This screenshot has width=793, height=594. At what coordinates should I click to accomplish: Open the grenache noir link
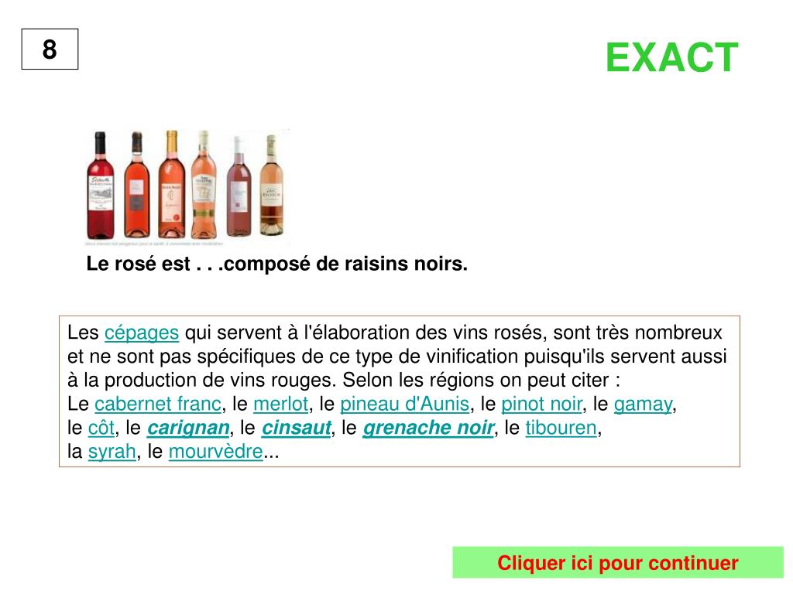428,428
